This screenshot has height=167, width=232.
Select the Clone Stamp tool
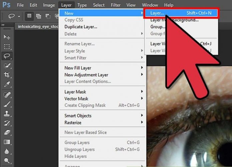click(7, 114)
